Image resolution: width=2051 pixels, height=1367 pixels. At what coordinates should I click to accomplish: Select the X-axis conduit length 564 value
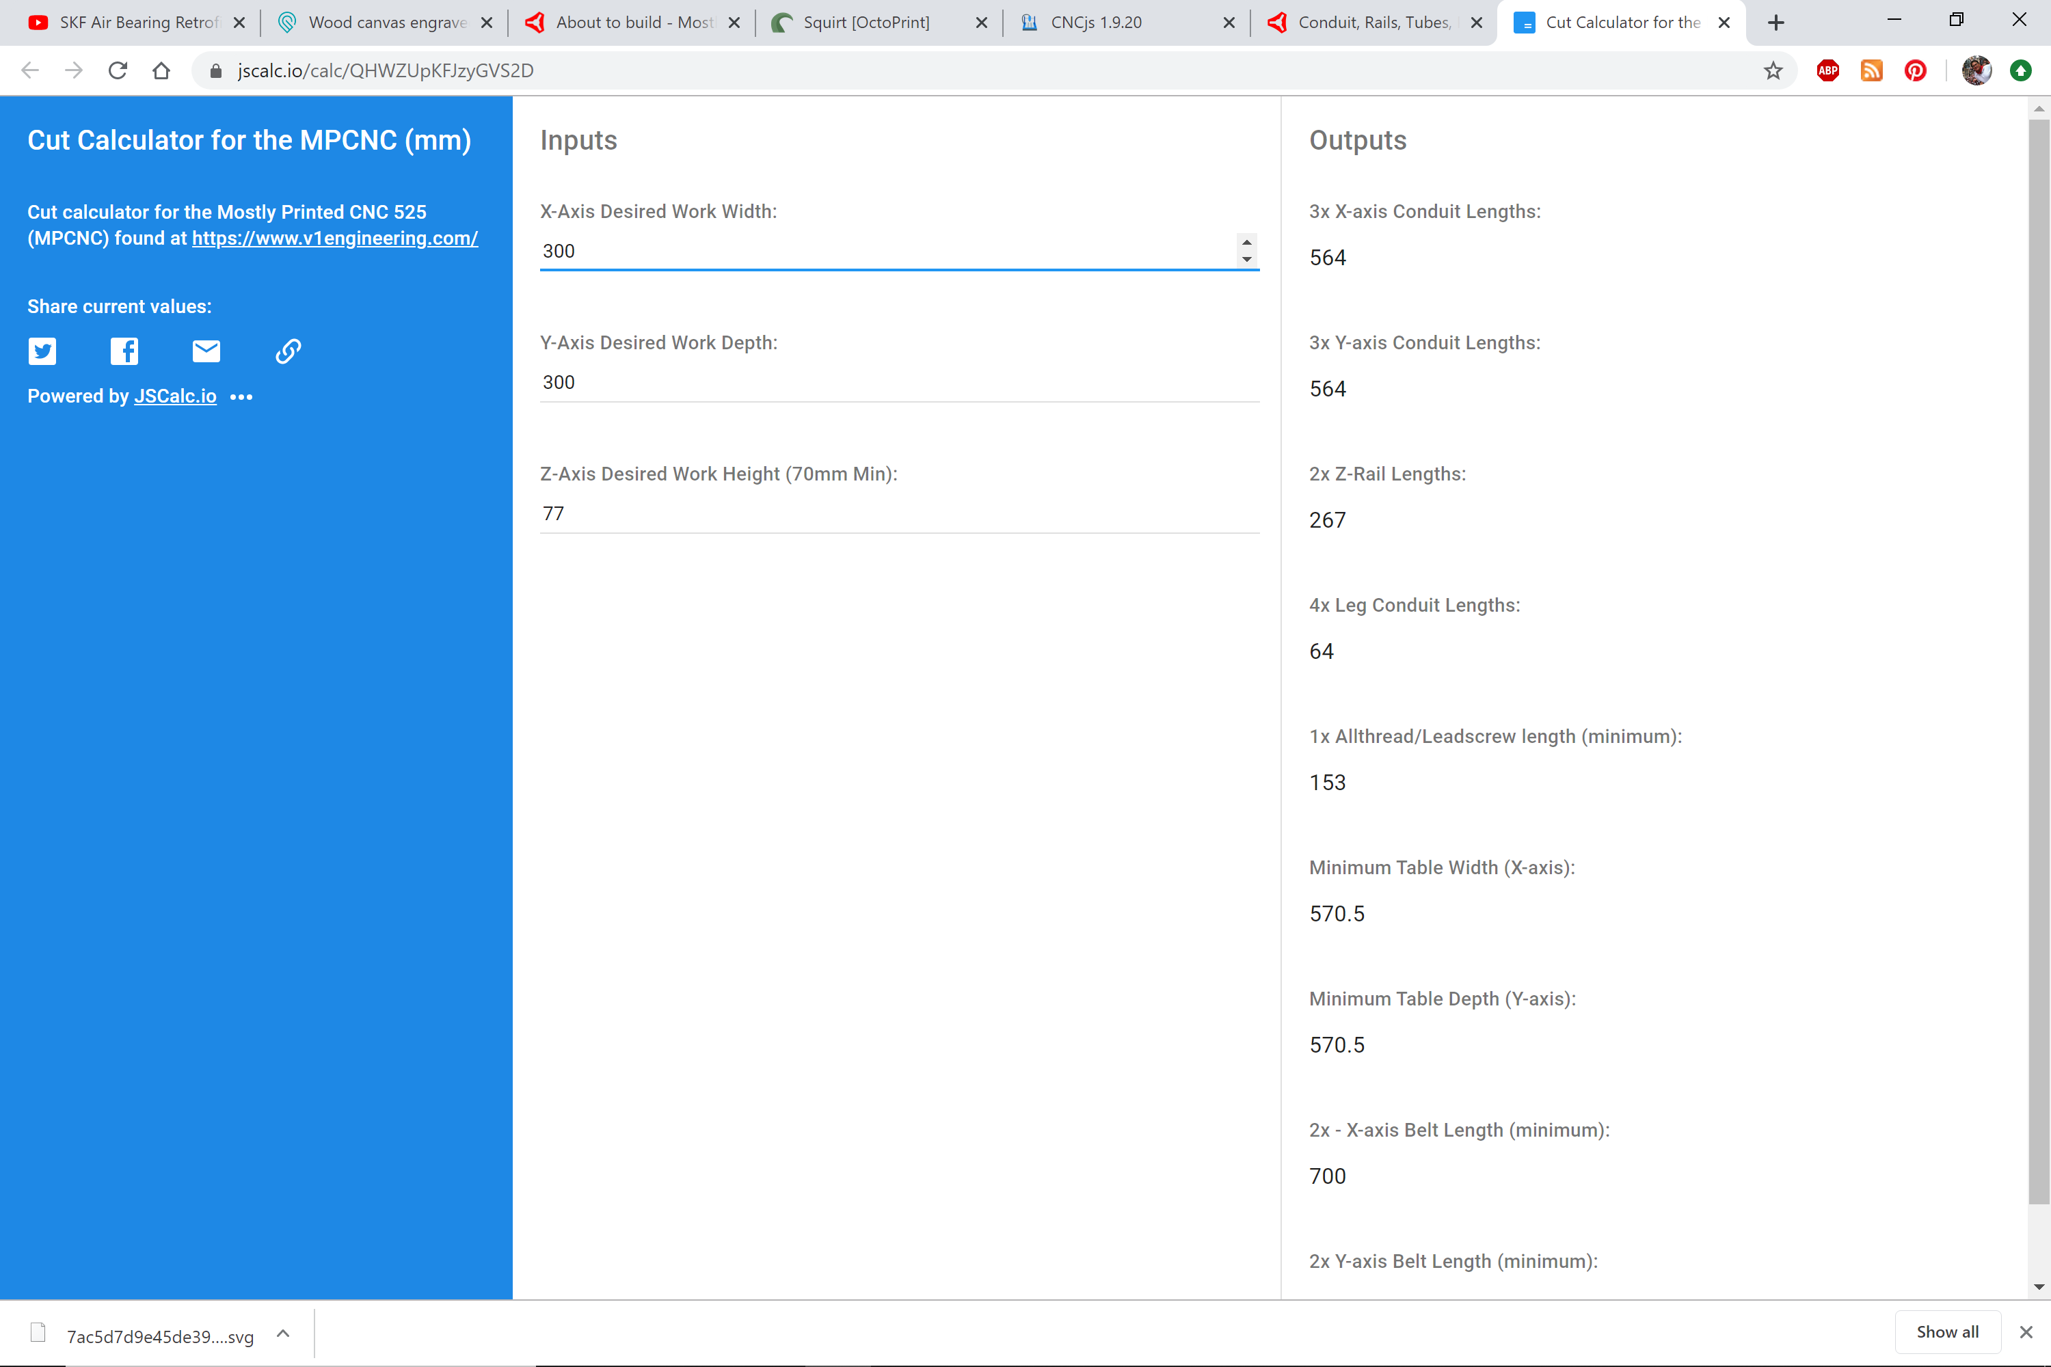1327,258
